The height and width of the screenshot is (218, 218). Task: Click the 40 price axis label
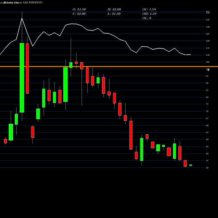207,153
